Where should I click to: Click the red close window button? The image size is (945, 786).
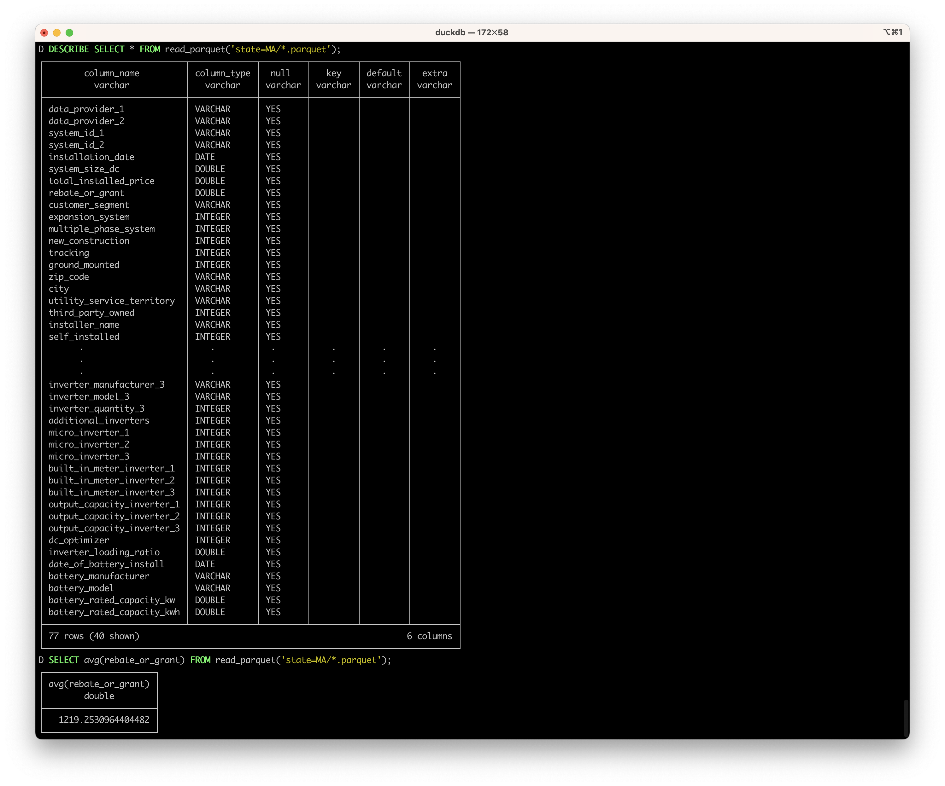point(44,32)
